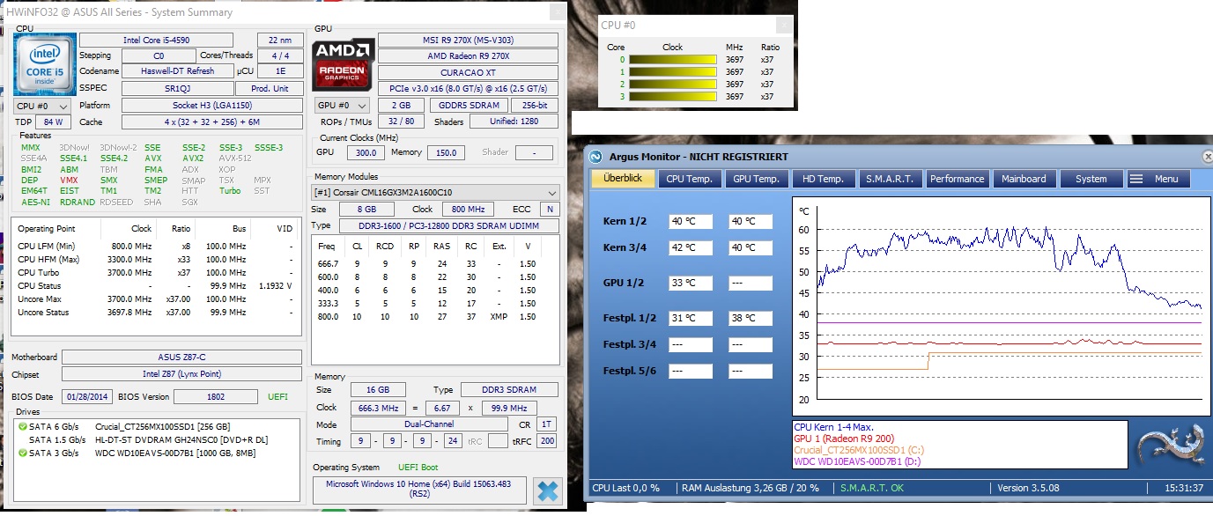The width and height of the screenshot is (1213, 516).
Task: Click the CPU Turbo operating point row
Action: [155, 273]
